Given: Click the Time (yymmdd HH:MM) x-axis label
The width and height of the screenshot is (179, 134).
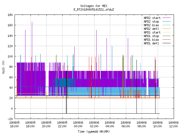Looking at the screenshot, I should [x=94, y=131].
